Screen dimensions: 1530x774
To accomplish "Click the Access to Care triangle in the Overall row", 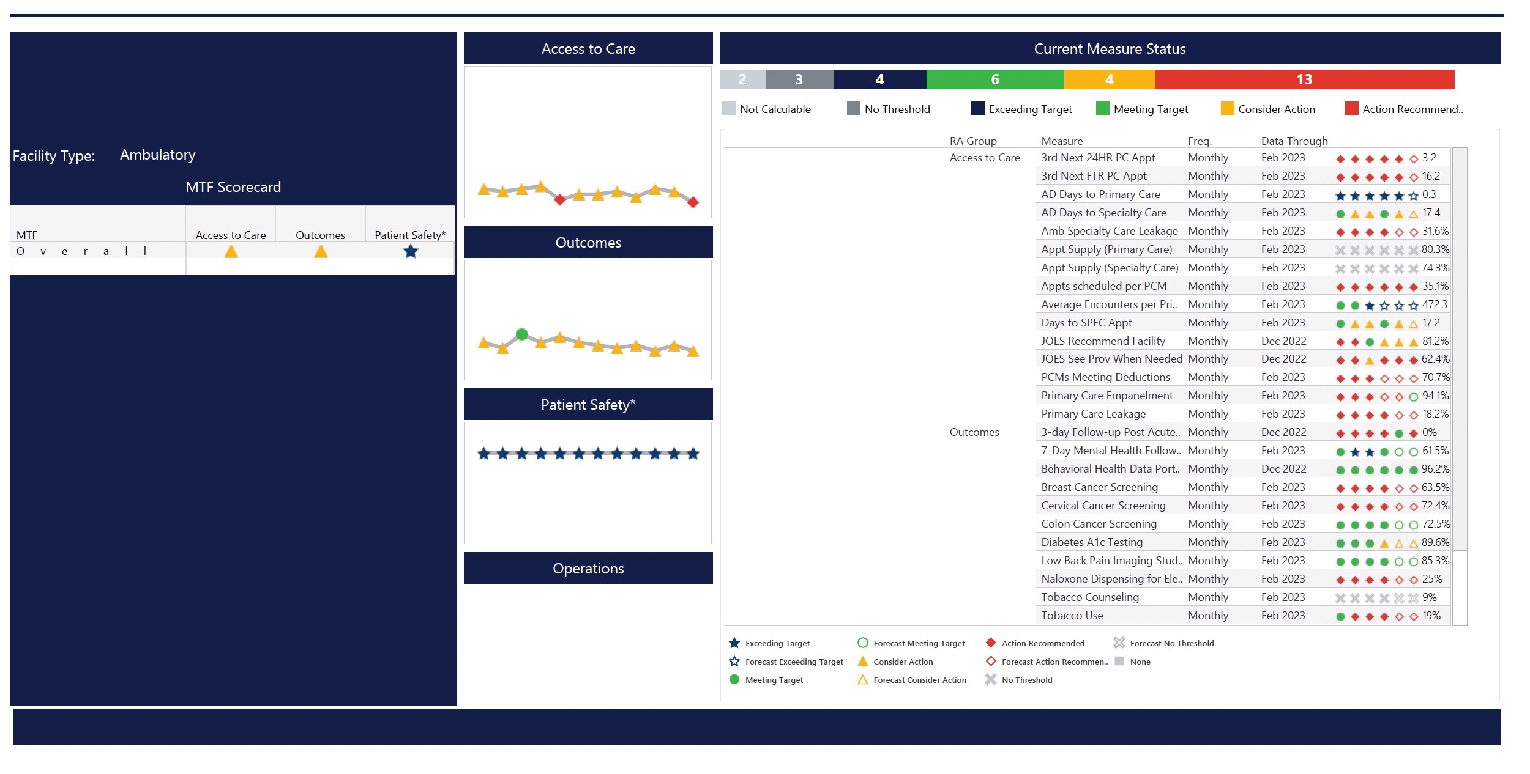I will 231,251.
